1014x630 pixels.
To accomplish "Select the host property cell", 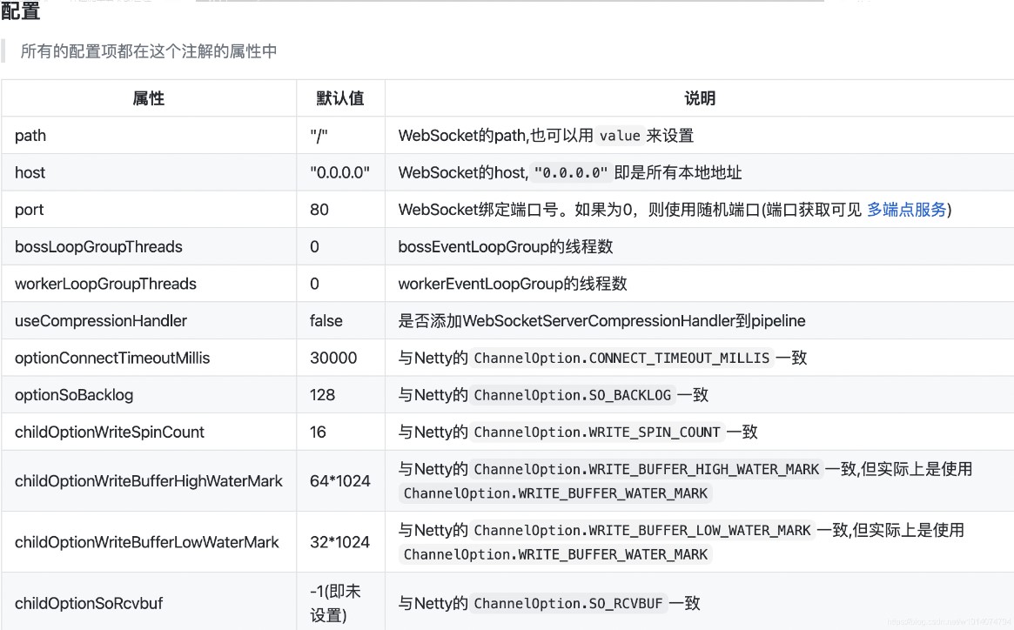I will pyautogui.click(x=30, y=172).
